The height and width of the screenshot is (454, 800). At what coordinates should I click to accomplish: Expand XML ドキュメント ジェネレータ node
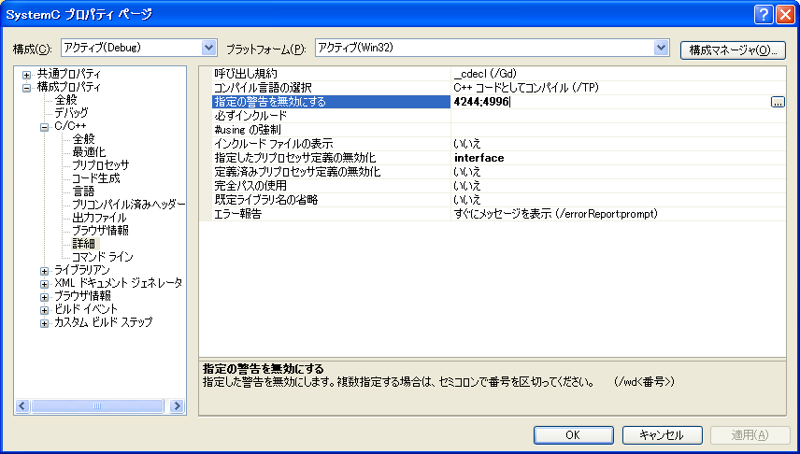44,284
